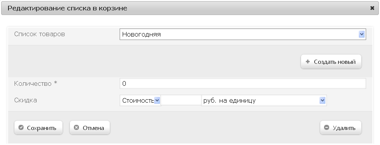Close the Редактирование списка в корзине dialog
The height and width of the screenshot is (145, 380).
point(372,8)
